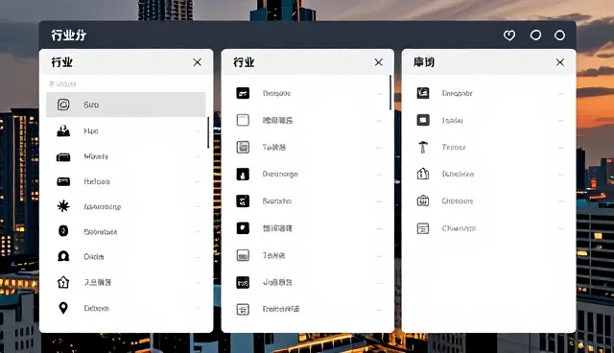614x353 pixels.
Task: Choose the ticket-shaped icon in left panel
Action: pos(63,181)
